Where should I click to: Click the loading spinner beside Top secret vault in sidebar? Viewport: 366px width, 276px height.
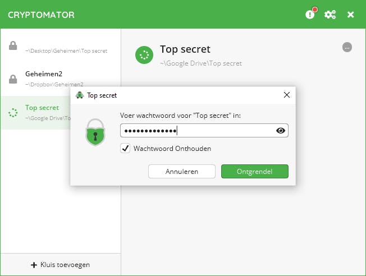click(x=13, y=113)
